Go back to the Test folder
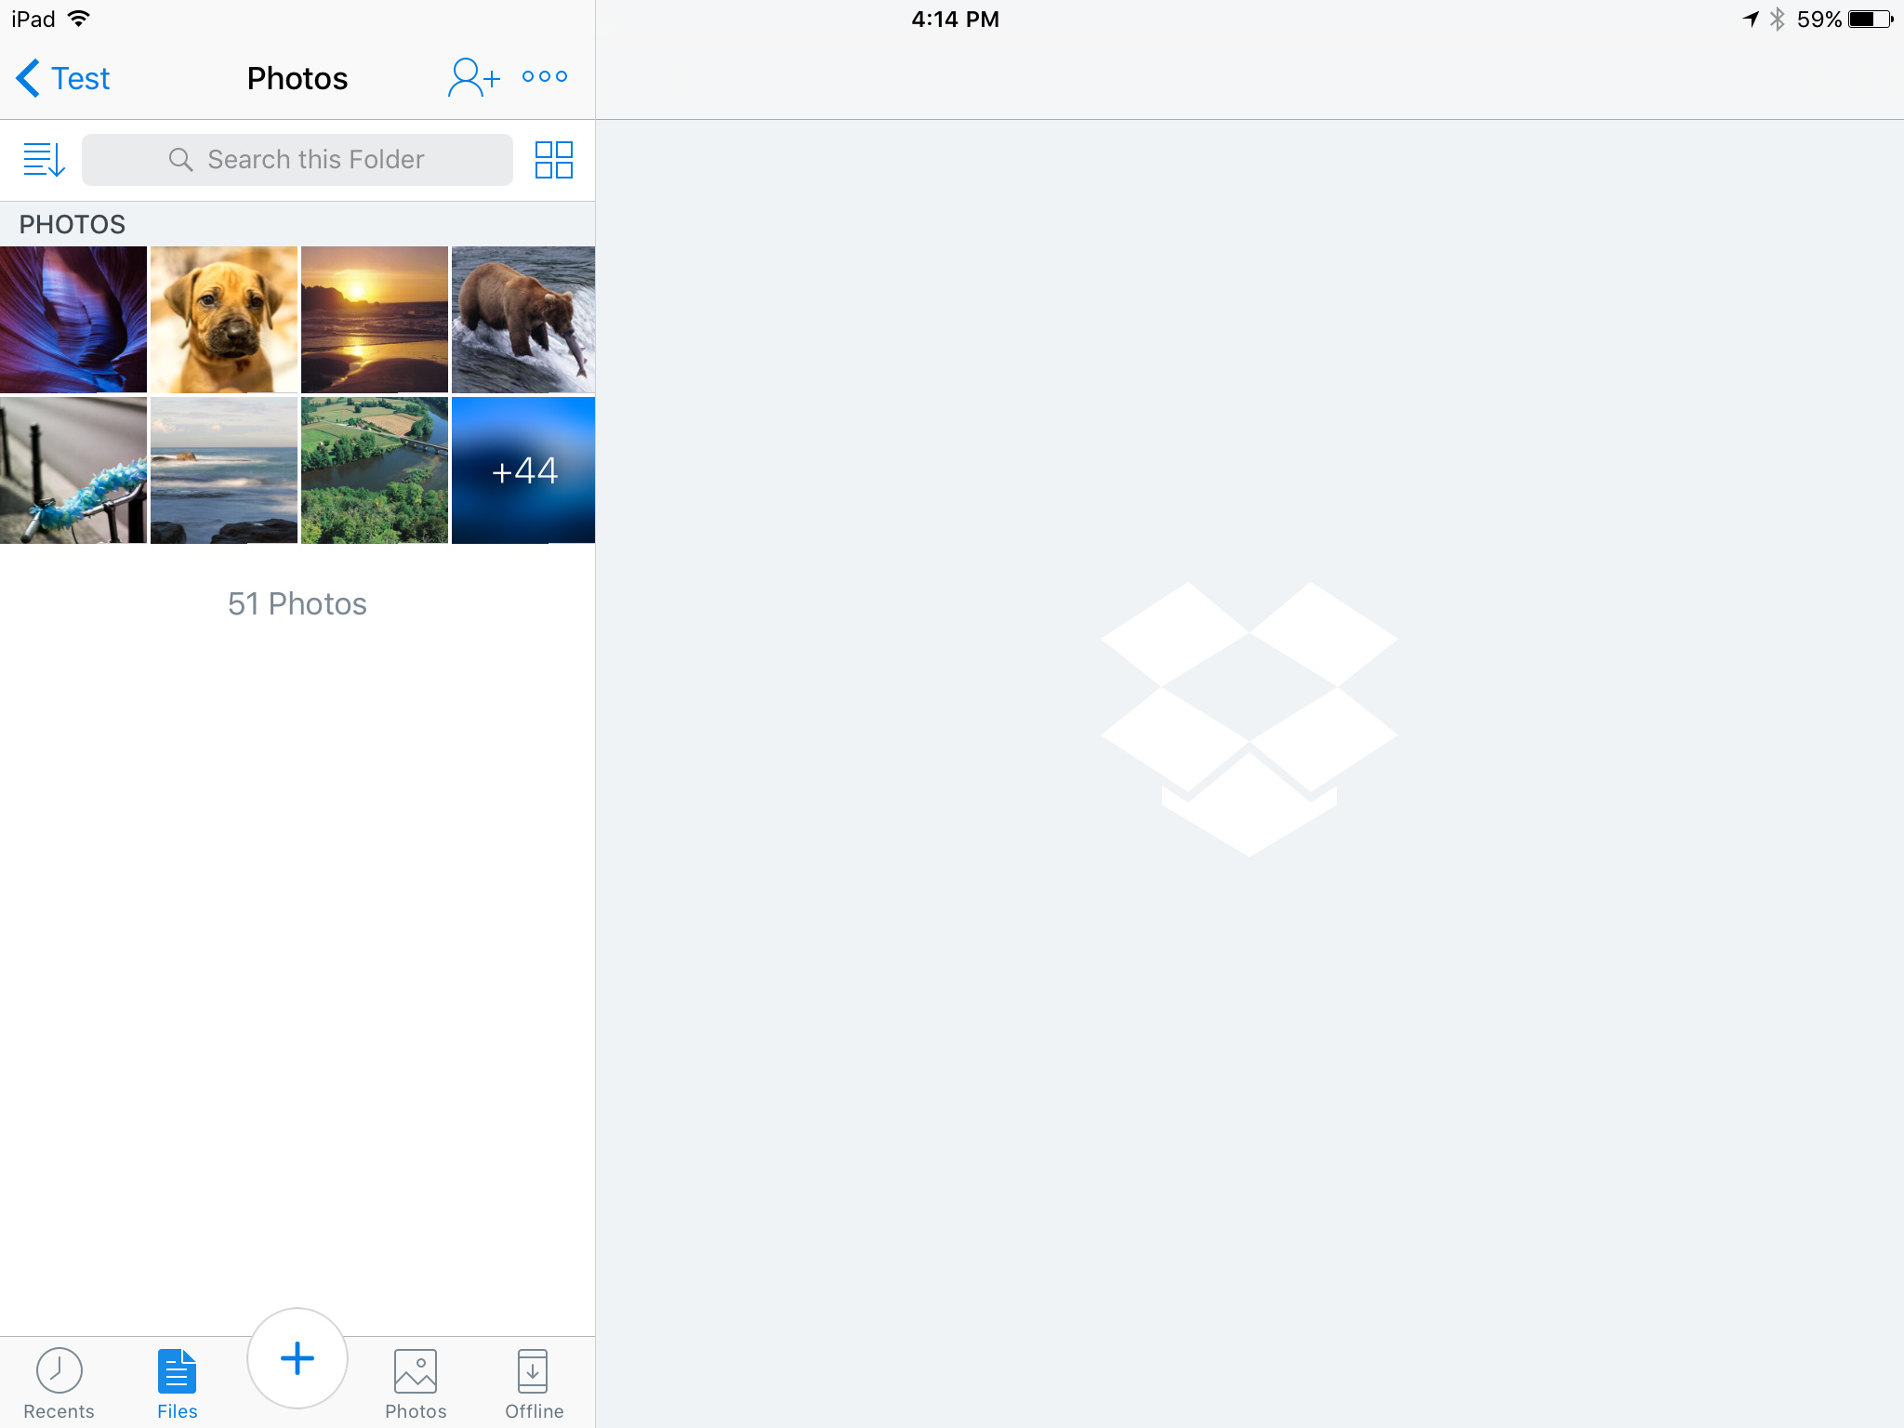This screenshot has width=1904, height=1428. pyautogui.click(x=63, y=78)
